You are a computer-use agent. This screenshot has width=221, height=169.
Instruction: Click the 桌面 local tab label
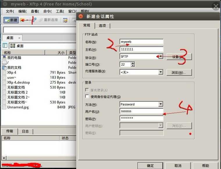10,38
